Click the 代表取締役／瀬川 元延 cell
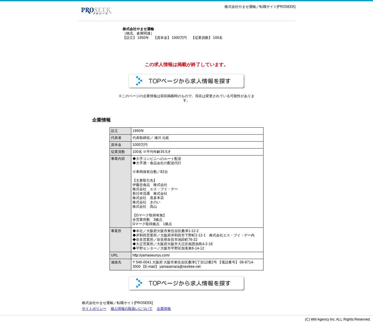This screenshot has height=322, width=373. [197, 138]
